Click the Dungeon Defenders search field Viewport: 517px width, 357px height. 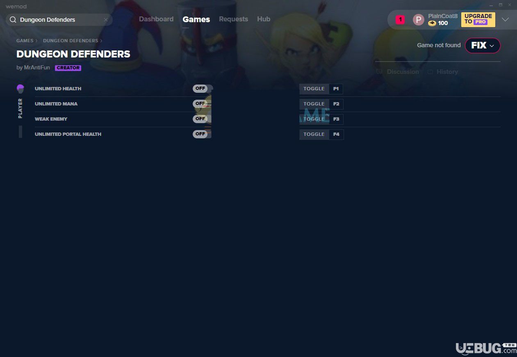coord(59,20)
